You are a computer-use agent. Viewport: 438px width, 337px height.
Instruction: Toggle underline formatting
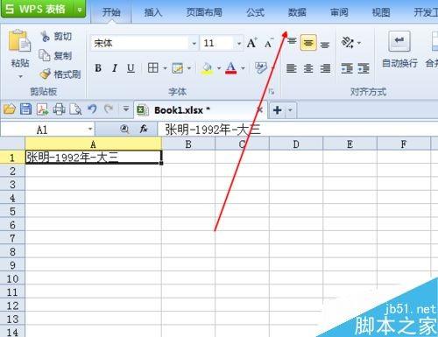click(131, 68)
